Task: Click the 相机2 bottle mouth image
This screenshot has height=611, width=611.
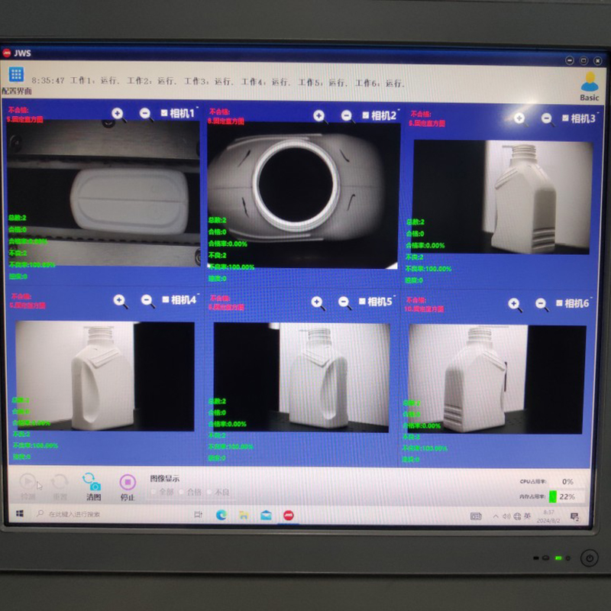Action: coord(302,196)
